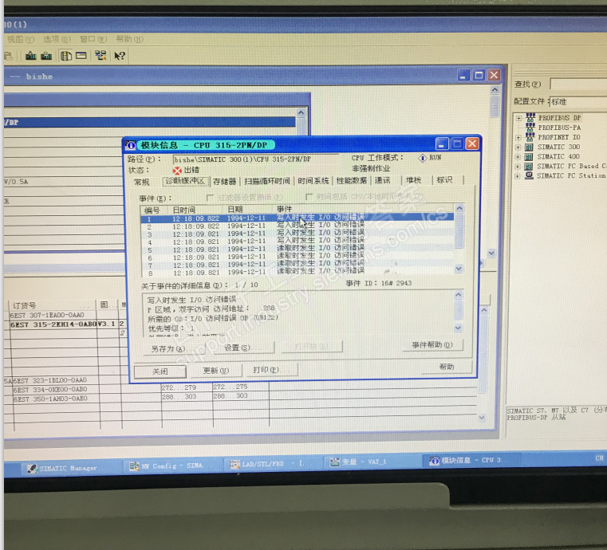The image size is (607, 550).
Task: Expand the SIMATIC 300 catalog node
Action: click(518, 147)
